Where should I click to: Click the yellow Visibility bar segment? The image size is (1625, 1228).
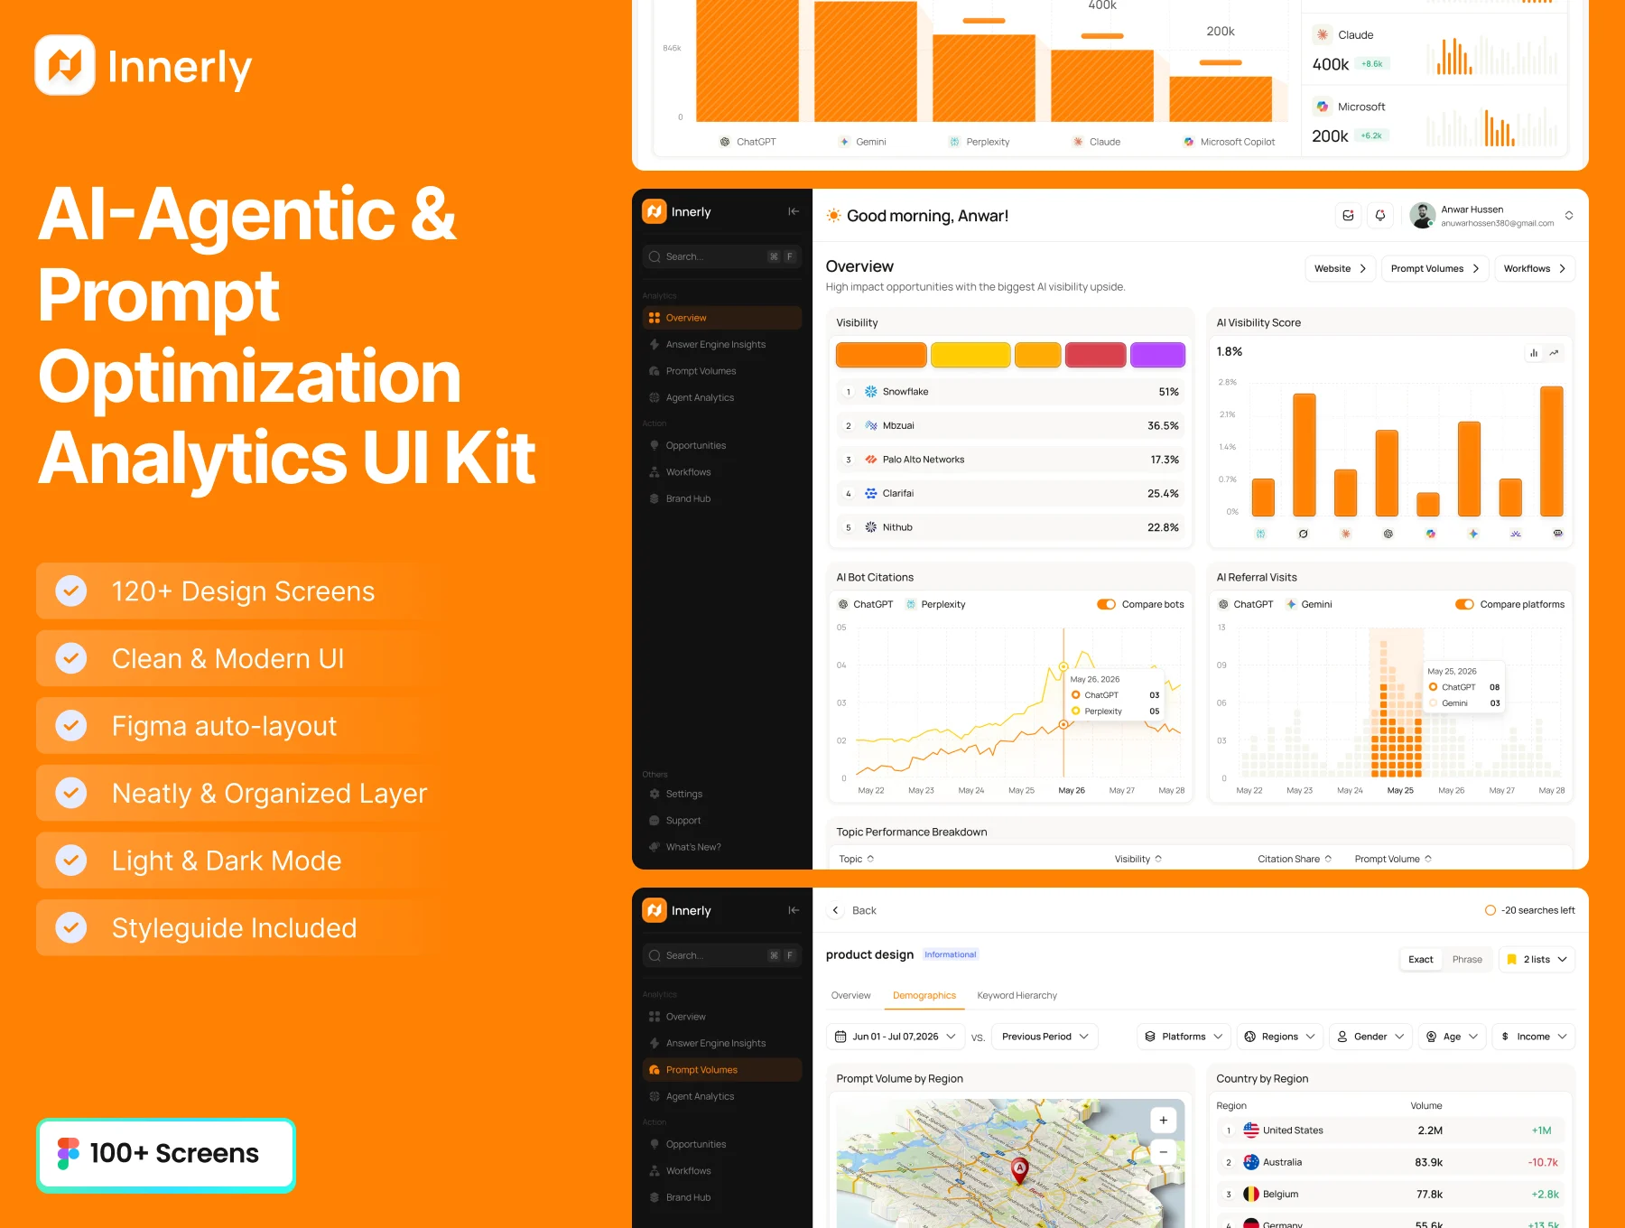coord(970,355)
